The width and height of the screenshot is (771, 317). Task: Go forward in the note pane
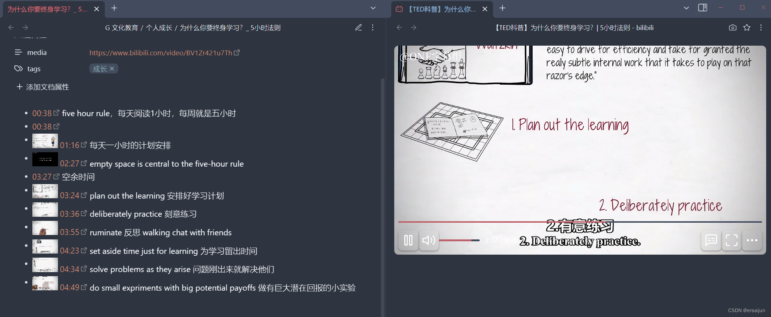(x=25, y=27)
